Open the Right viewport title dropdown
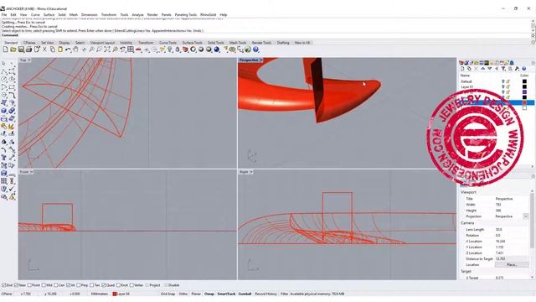This screenshot has width=536, height=302. 251,172
